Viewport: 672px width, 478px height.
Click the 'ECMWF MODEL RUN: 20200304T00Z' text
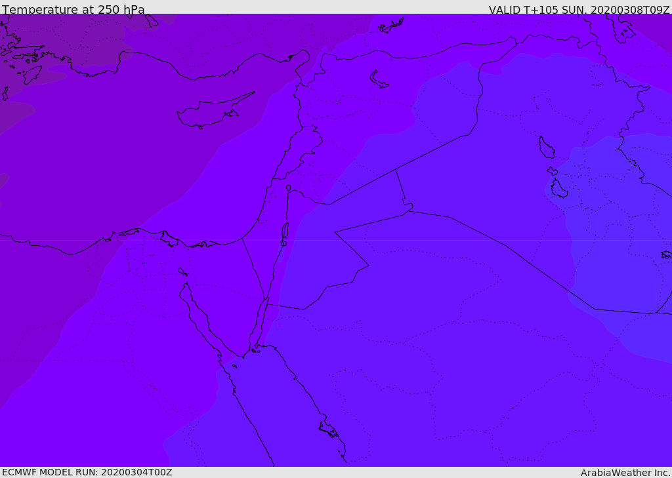pyautogui.click(x=87, y=472)
